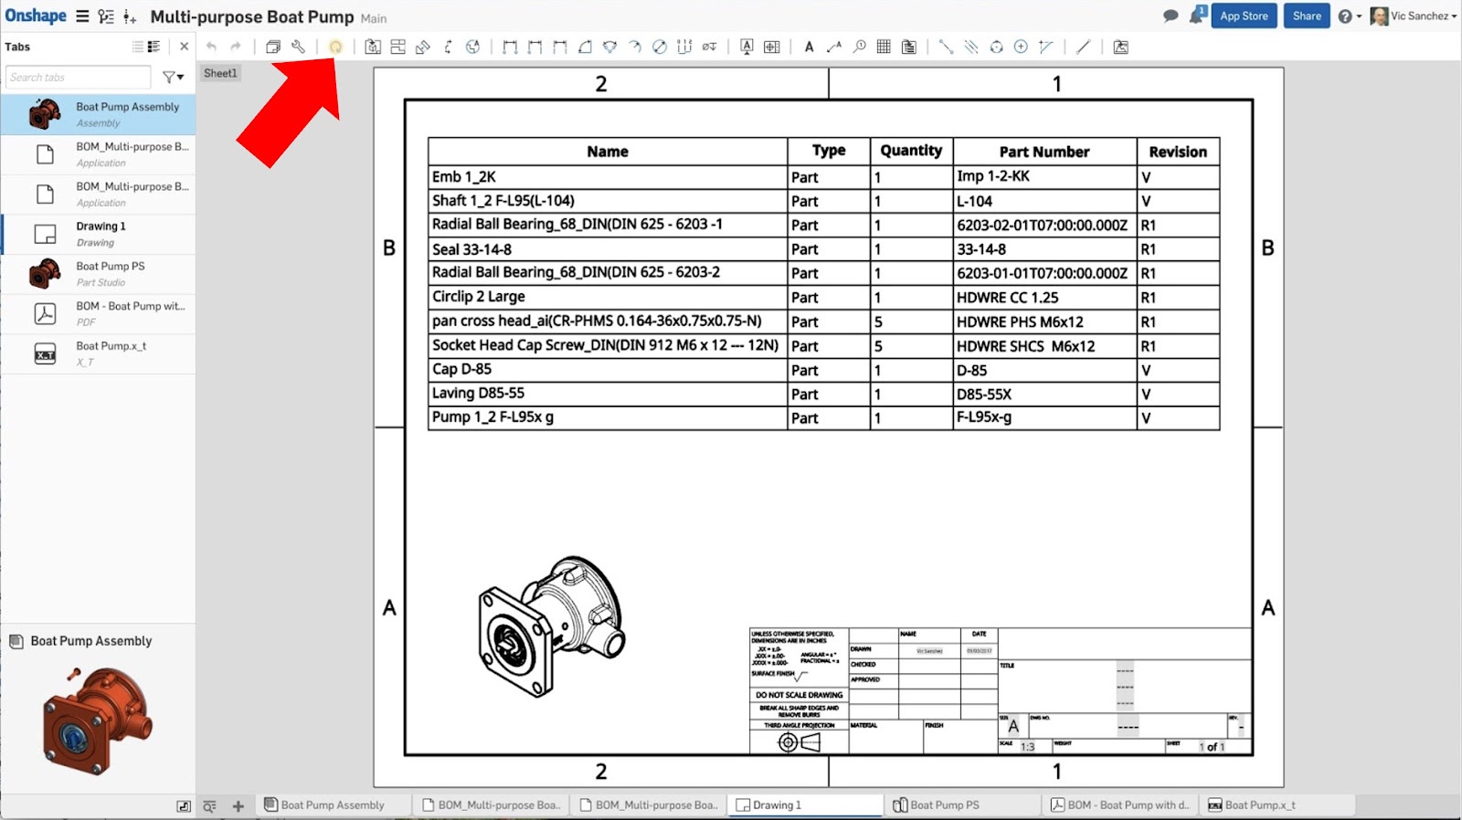Select the Insert view tool
Viewport: 1462px width, 820px height.
[x=373, y=47]
